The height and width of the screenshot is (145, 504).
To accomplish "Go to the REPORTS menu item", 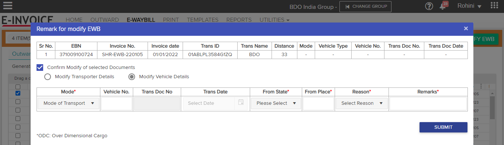I will pos(239,20).
